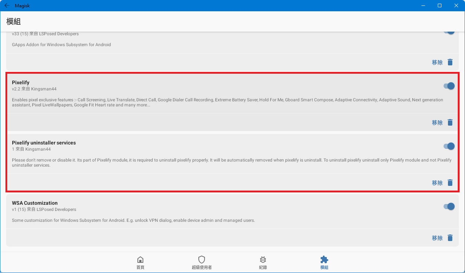Click the "v33 (15) 來自 LSPosed Developers" line
Viewport: 465px width, 273px height.
click(x=45, y=34)
